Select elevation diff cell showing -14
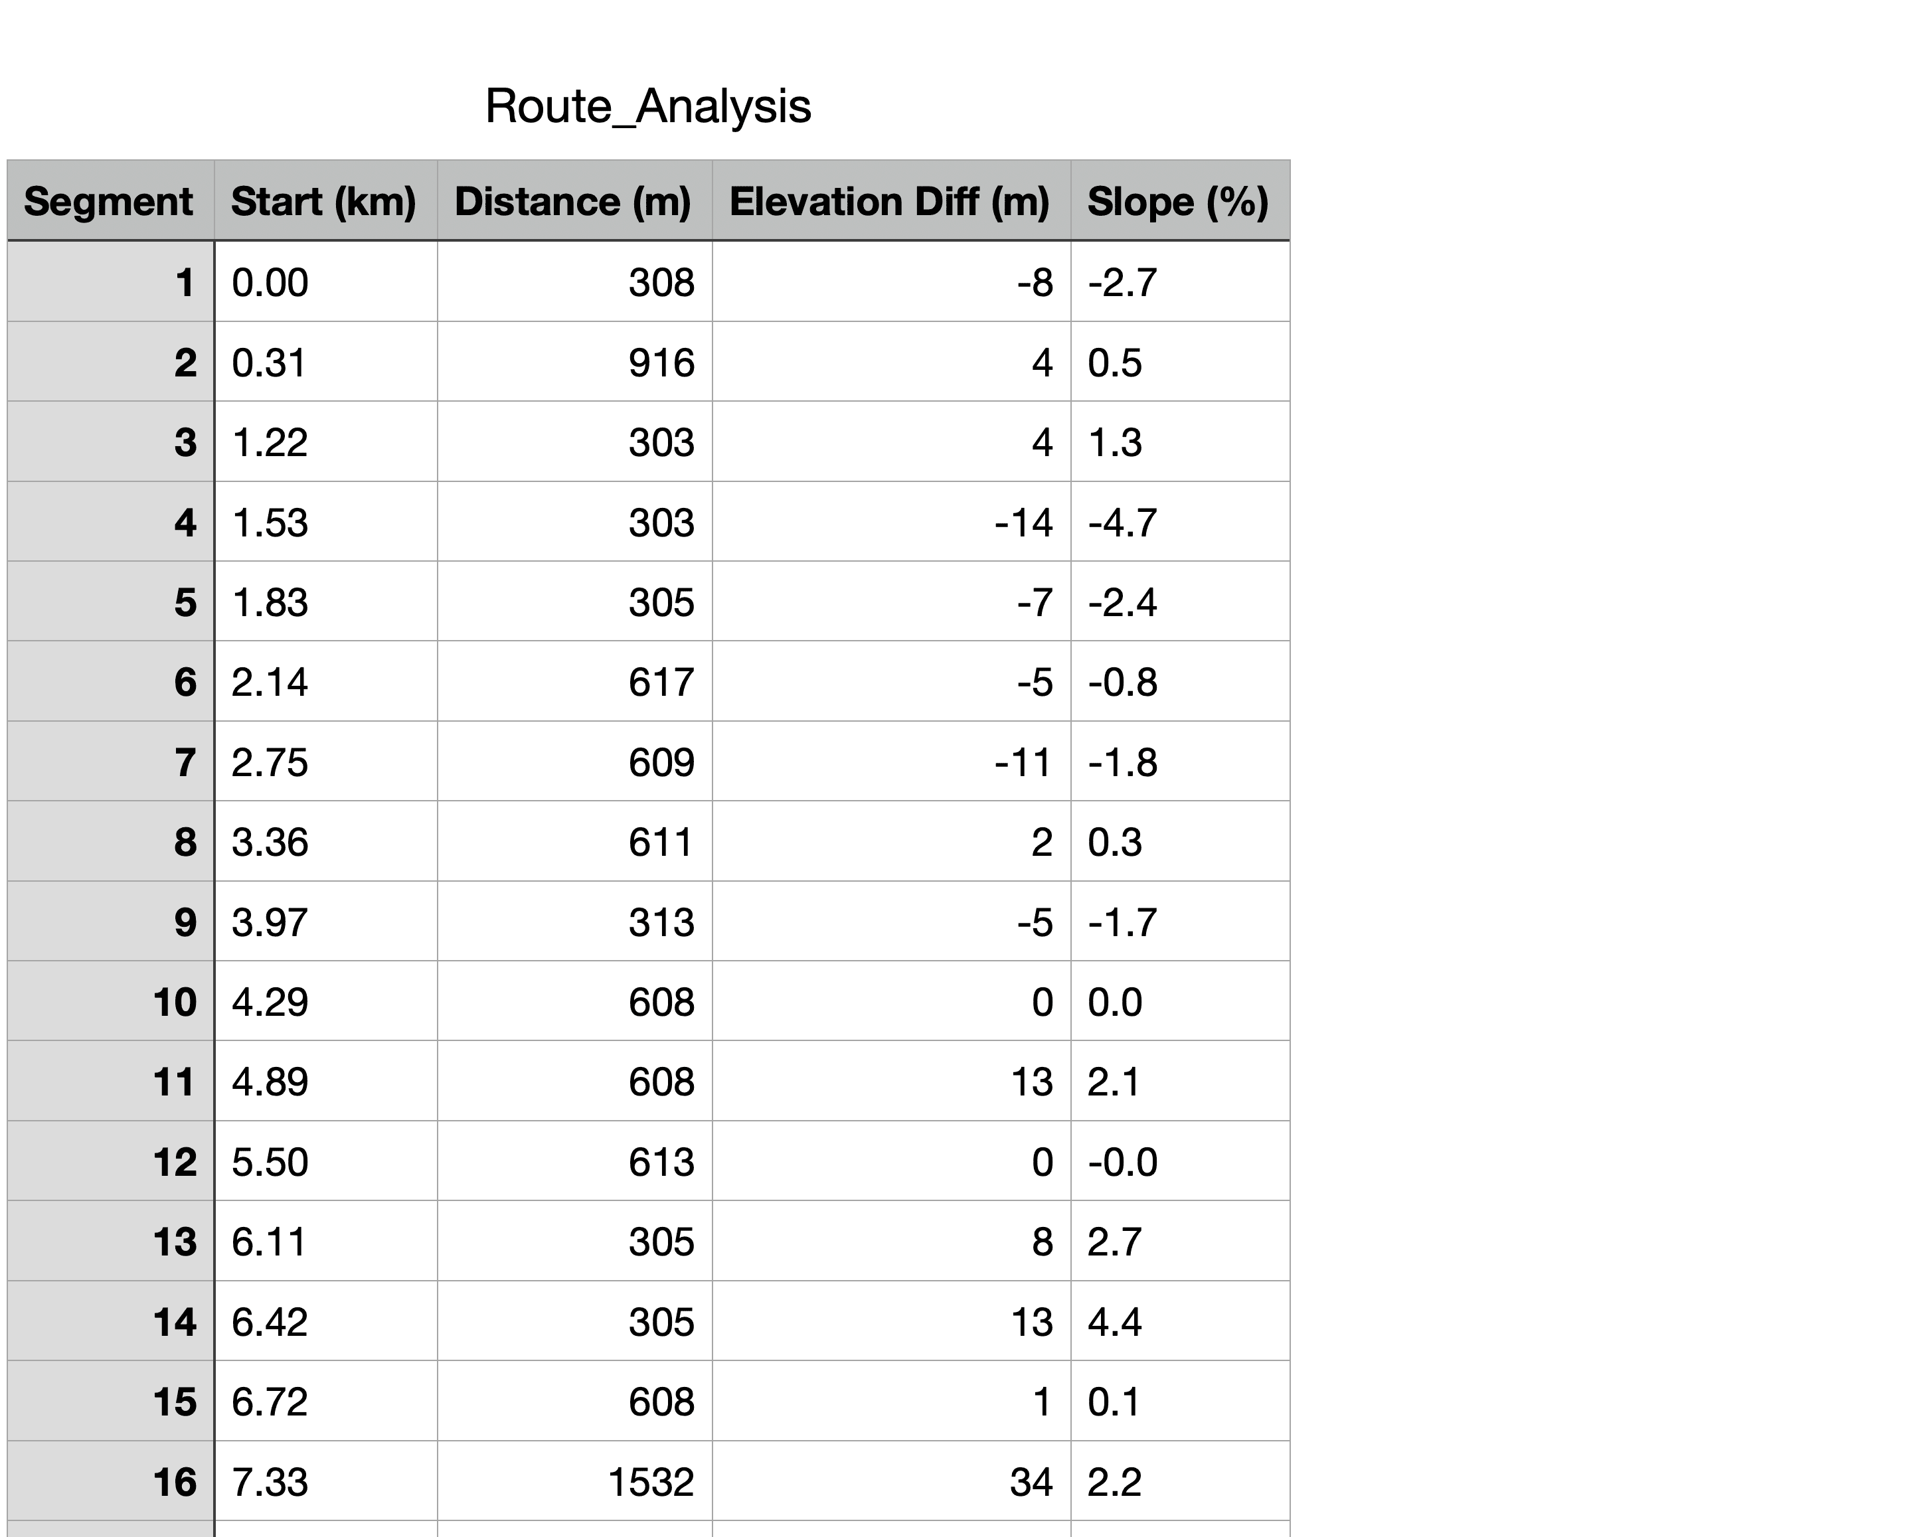This screenshot has height=1537, width=1929. (x=890, y=523)
